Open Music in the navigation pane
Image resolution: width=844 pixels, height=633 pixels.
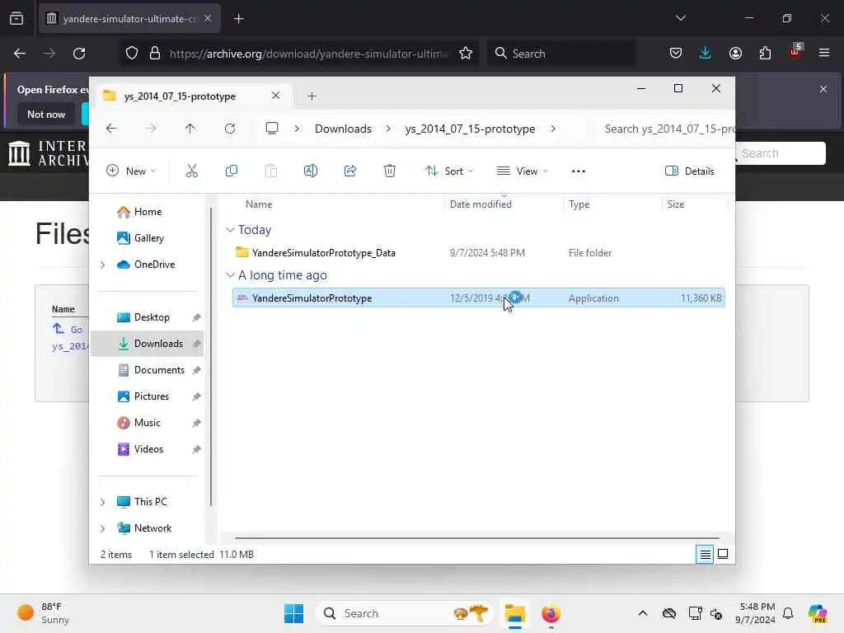coord(147,423)
